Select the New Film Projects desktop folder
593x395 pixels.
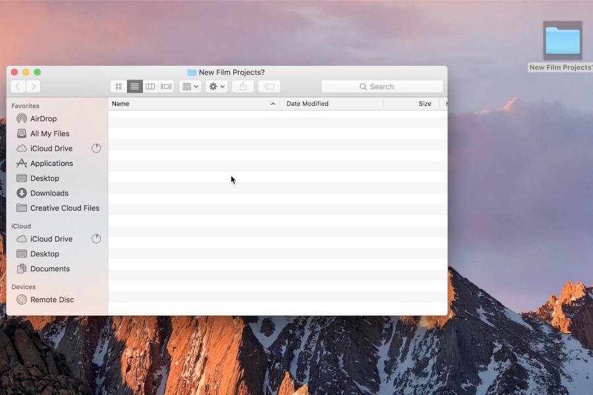pos(562,41)
